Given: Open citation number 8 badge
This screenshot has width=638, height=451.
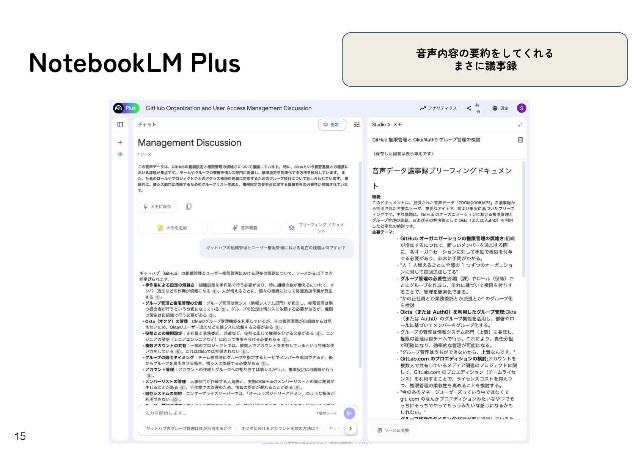Looking at the screenshot, I should pos(149,376).
